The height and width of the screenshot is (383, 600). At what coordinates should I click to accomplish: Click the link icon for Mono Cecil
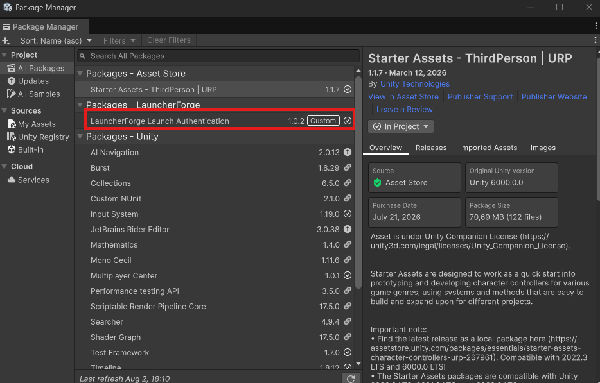348,260
